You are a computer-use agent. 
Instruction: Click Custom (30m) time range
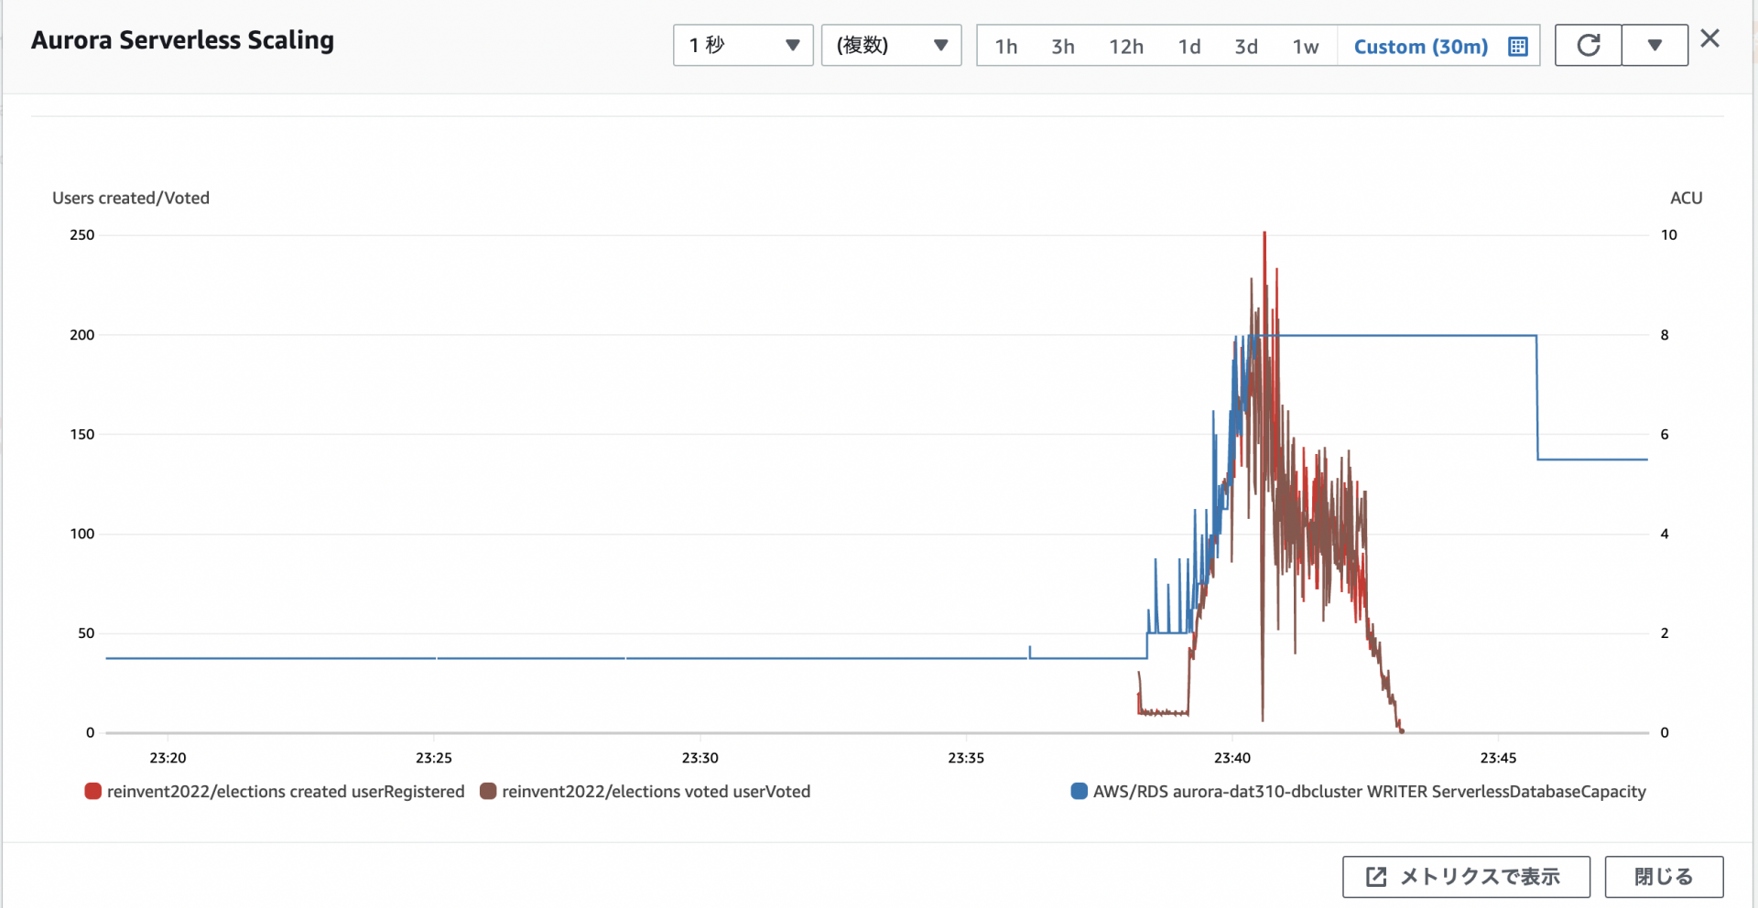(1420, 47)
